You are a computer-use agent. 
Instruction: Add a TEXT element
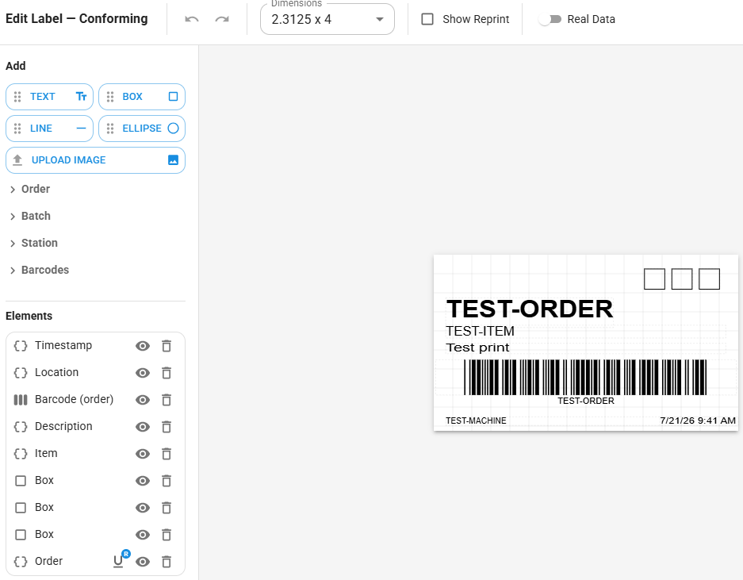coord(49,97)
